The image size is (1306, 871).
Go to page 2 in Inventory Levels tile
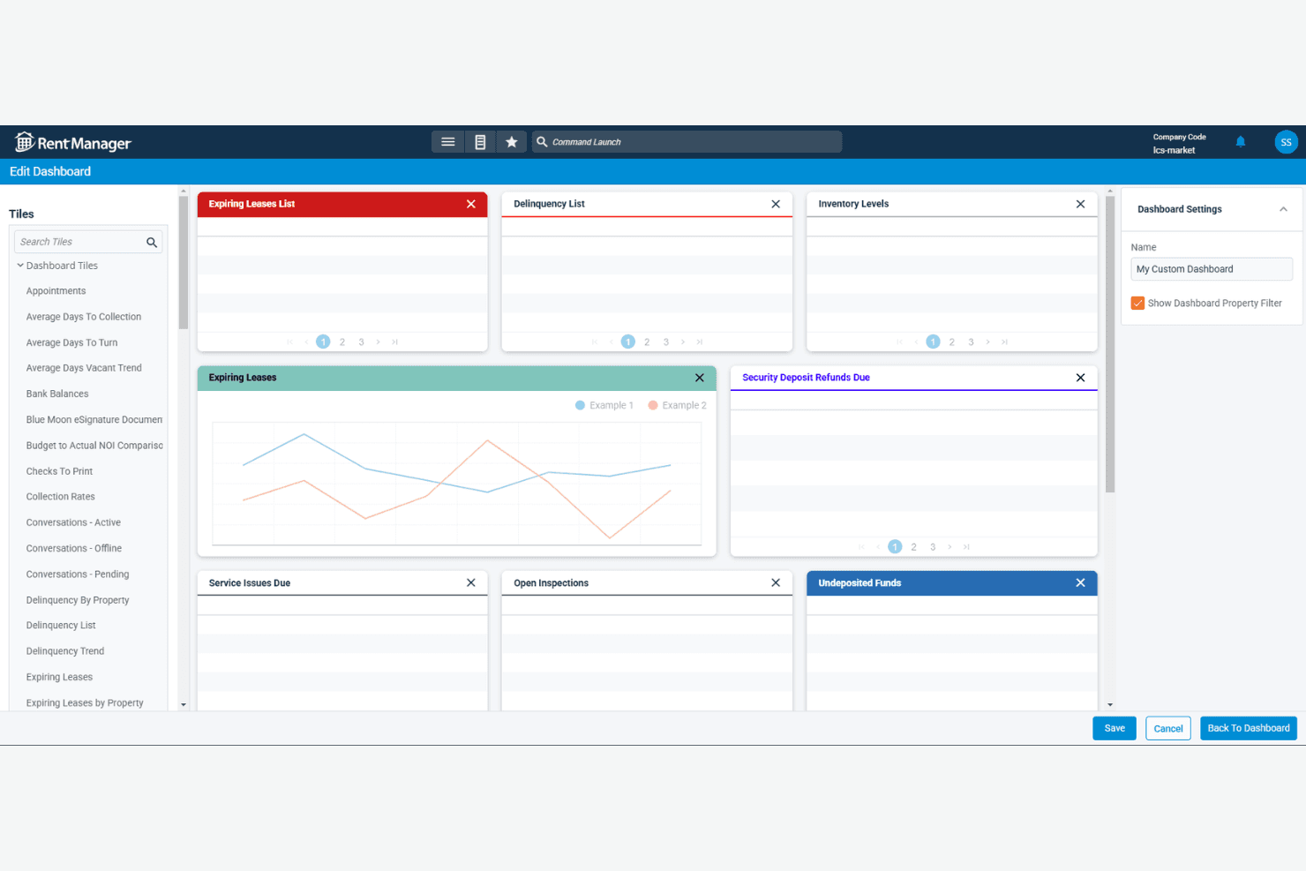pyautogui.click(x=952, y=342)
